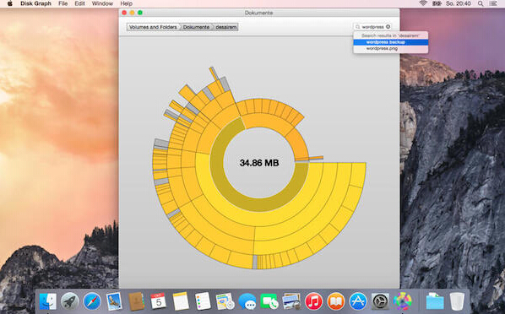The image size is (505, 314).
Task: Open iPhoto icon in dock
Action: [x=291, y=302]
